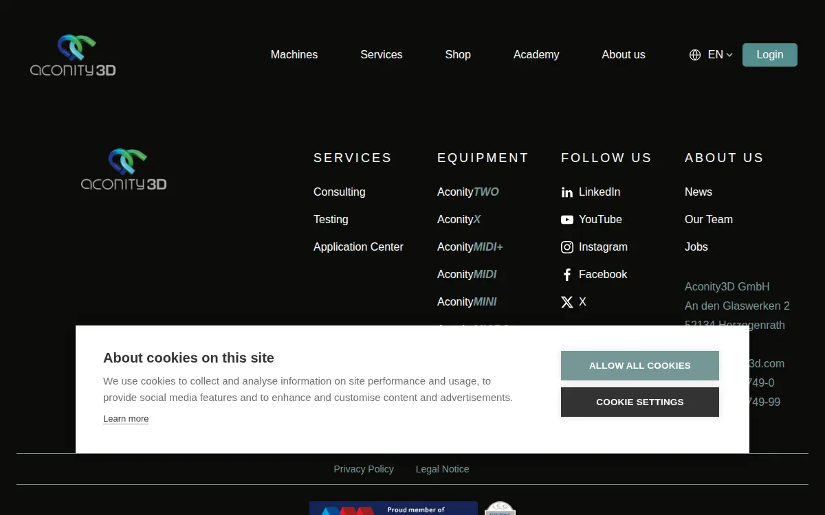Open the Our Team link

pos(709,220)
